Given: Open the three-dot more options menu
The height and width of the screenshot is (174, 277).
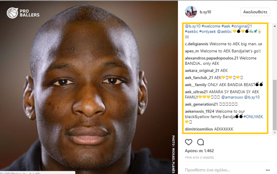Looking at the screenshot, I should [x=268, y=170].
